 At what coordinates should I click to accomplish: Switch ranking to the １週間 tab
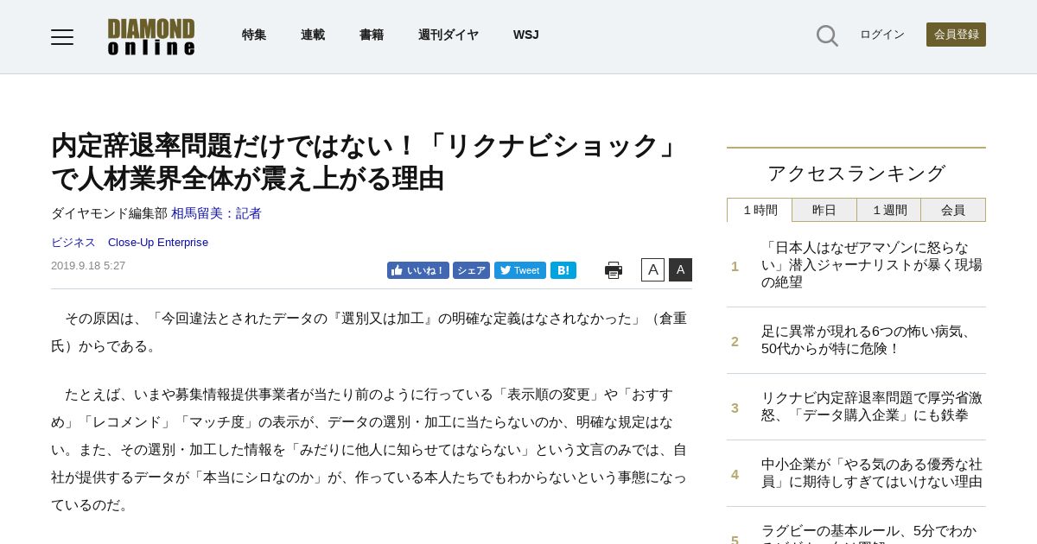pos(889,210)
